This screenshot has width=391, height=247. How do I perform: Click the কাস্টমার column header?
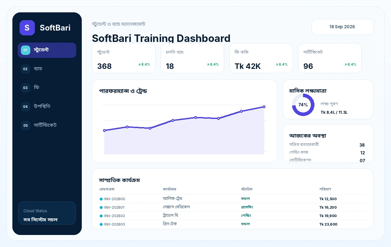coord(169,189)
